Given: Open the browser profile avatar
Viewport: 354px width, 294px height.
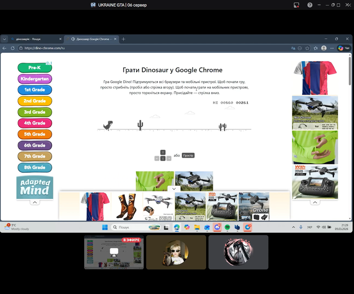Looking at the screenshot, I should [324, 48].
